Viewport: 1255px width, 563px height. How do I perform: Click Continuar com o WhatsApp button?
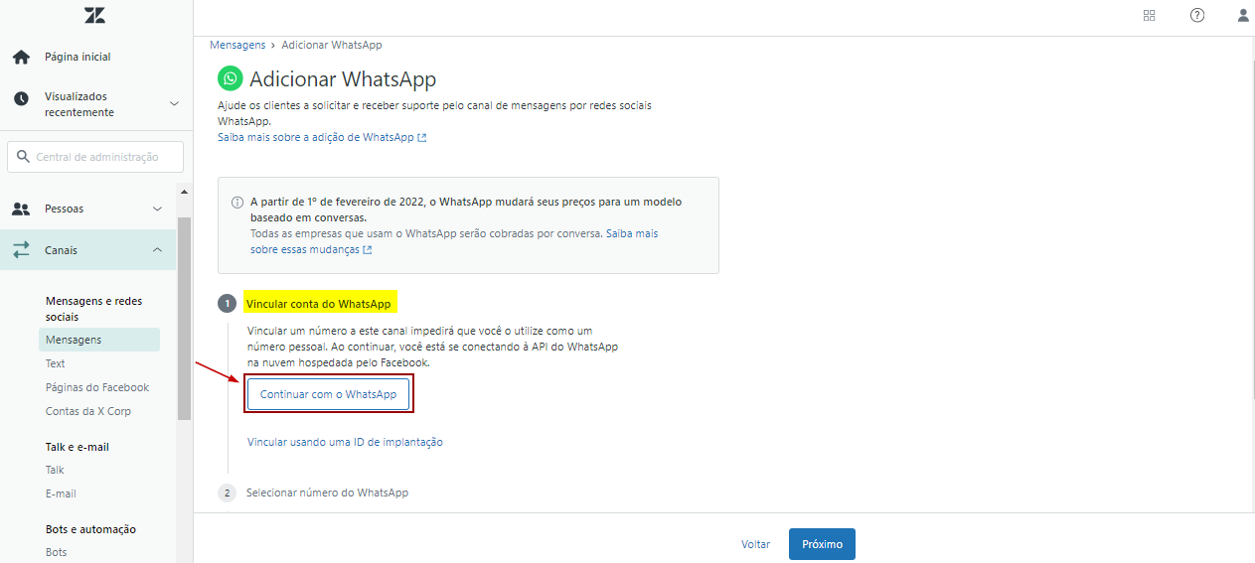click(328, 394)
